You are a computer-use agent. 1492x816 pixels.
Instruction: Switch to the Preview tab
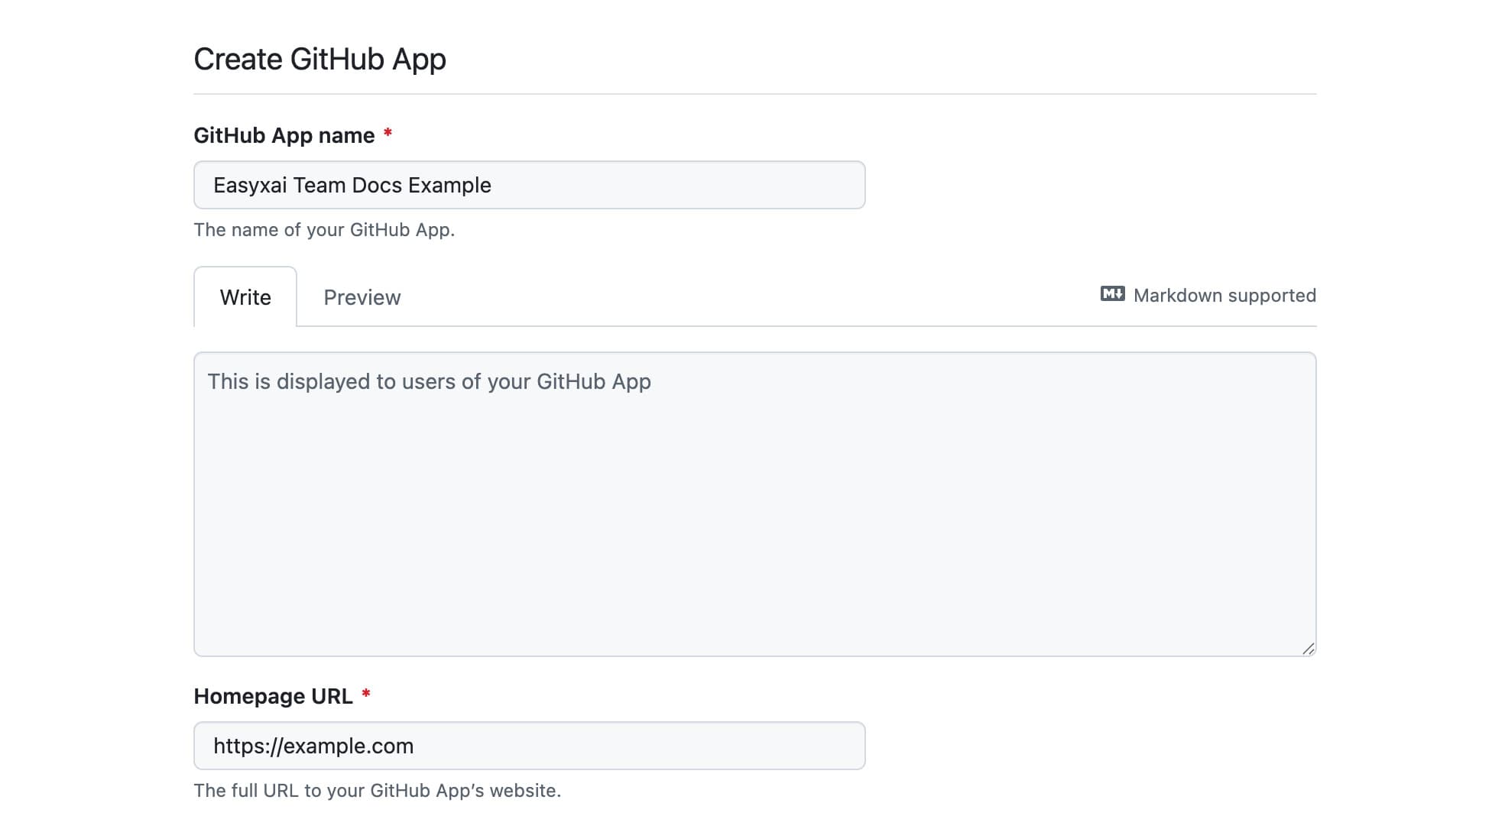[x=362, y=296]
